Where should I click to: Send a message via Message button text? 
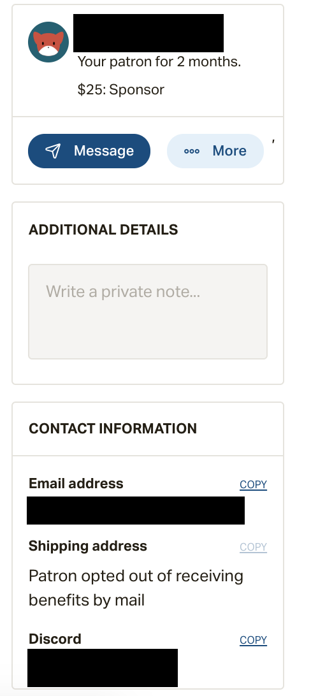point(104,151)
